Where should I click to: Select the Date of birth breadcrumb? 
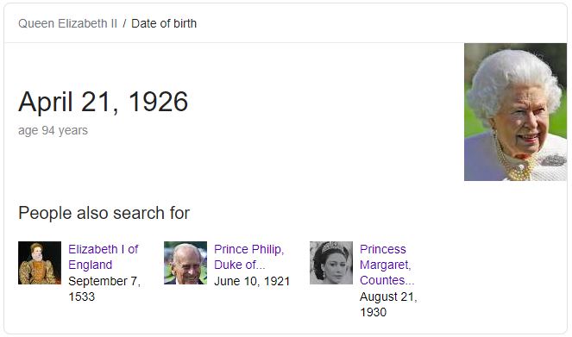pos(164,23)
